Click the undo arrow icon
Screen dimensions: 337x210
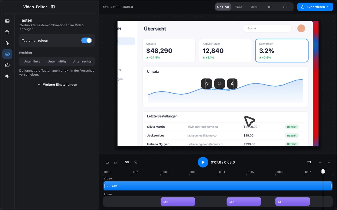107,162
